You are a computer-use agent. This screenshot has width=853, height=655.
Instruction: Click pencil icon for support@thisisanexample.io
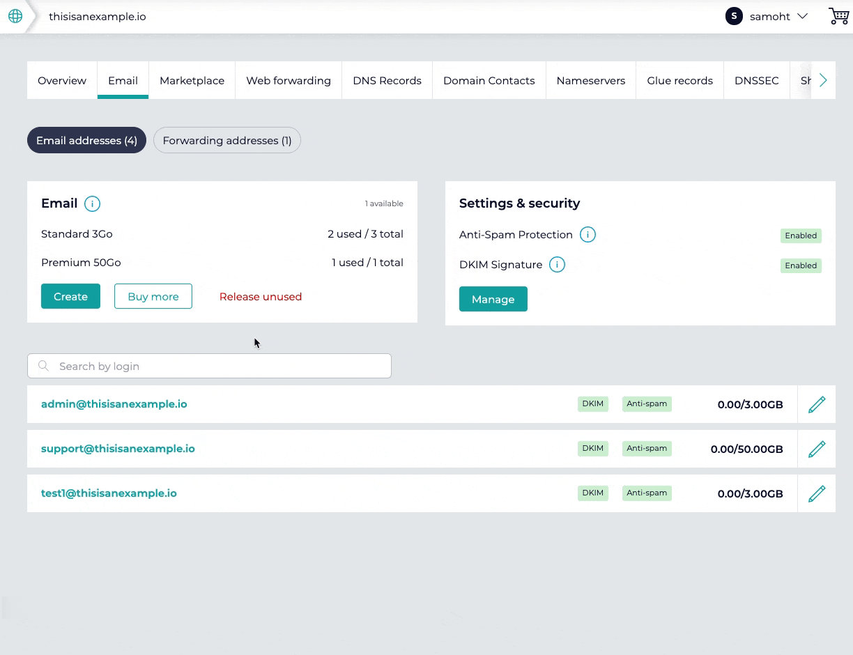[x=816, y=449]
